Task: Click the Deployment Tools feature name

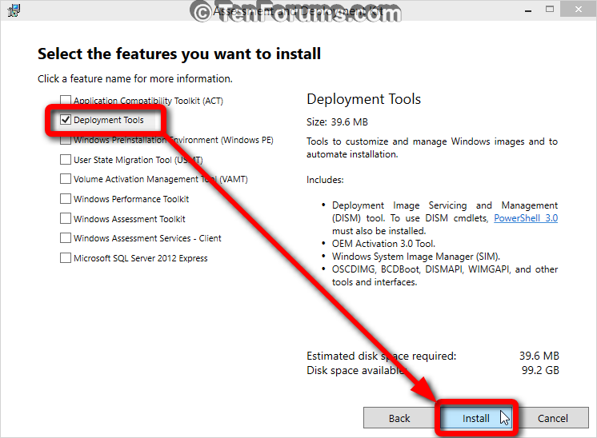Action: click(x=109, y=120)
